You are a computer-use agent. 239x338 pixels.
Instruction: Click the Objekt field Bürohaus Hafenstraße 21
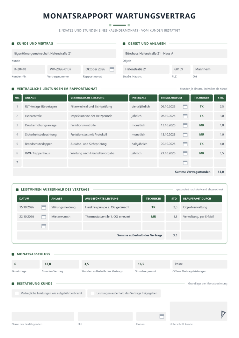coord(175,54)
